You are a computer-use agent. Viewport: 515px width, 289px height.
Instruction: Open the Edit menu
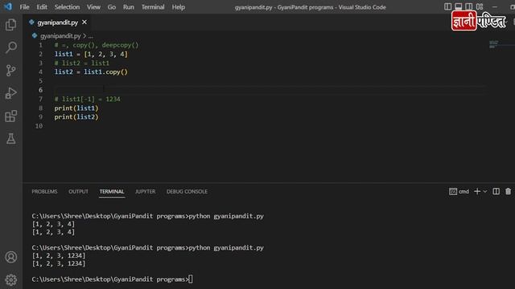click(42, 7)
